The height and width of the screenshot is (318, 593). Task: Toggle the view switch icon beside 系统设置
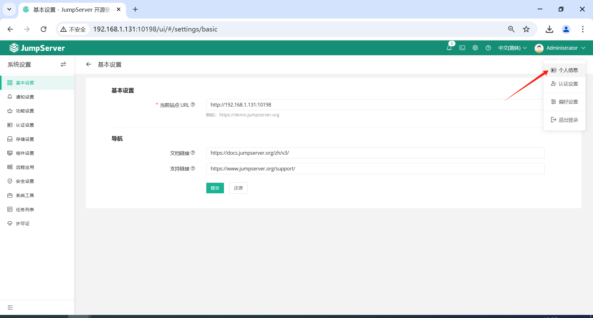point(63,64)
